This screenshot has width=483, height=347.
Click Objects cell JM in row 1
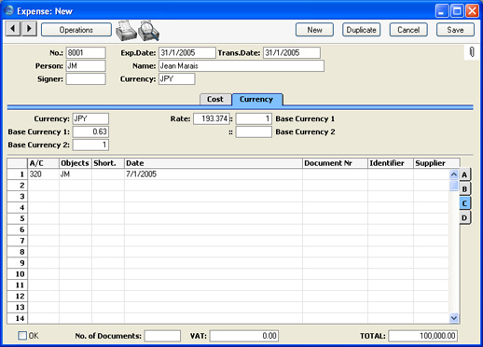coord(76,174)
